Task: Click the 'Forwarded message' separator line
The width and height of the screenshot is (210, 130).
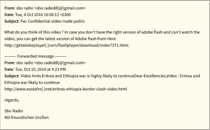Action: point(35,56)
